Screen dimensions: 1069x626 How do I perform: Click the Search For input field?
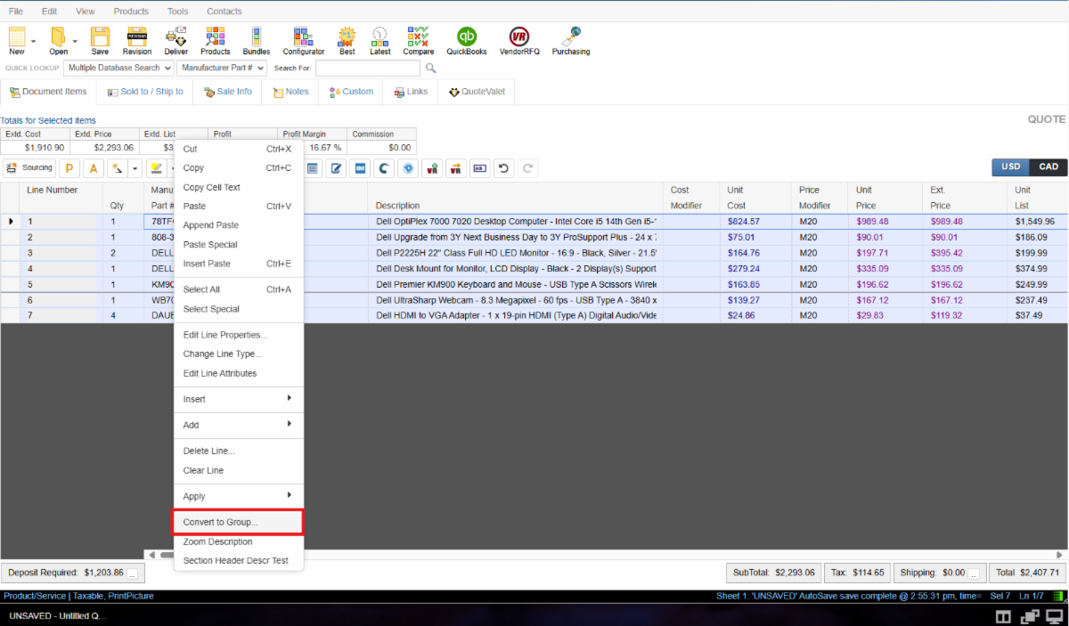click(367, 68)
